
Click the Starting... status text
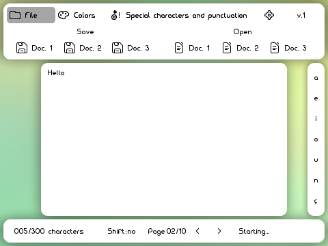tap(254, 232)
